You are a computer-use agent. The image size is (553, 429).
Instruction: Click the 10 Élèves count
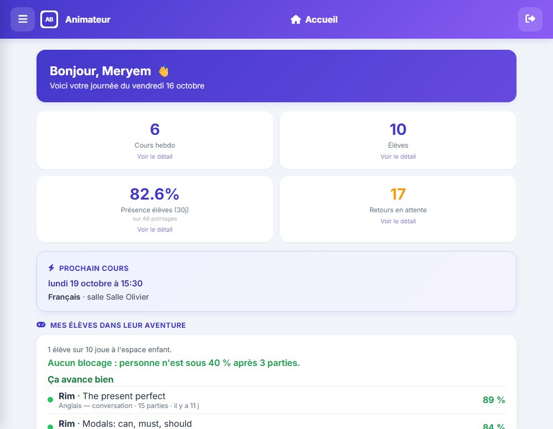click(x=398, y=129)
